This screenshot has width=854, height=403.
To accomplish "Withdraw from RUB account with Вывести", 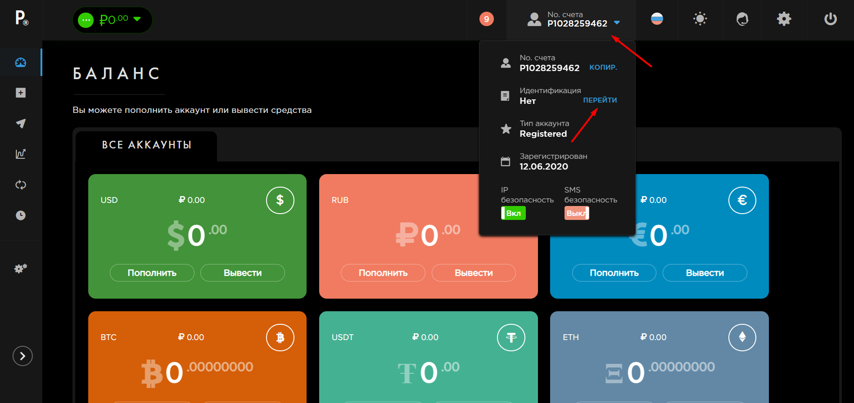I will [x=474, y=273].
